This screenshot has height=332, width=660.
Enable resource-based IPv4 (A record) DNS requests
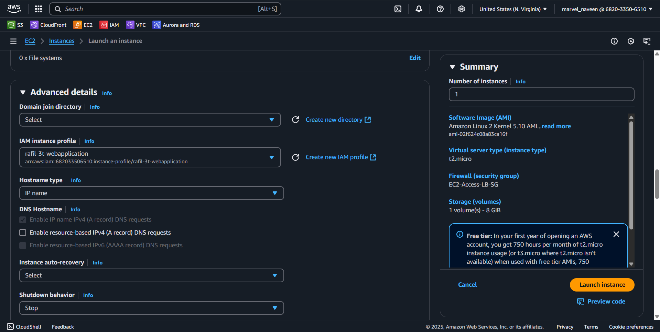coord(23,233)
